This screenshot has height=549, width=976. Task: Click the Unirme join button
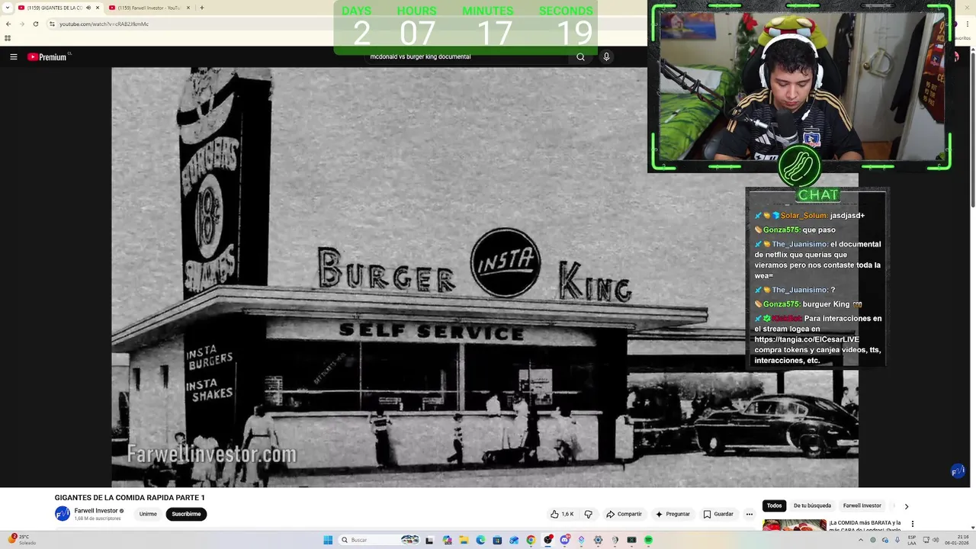point(148,514)
